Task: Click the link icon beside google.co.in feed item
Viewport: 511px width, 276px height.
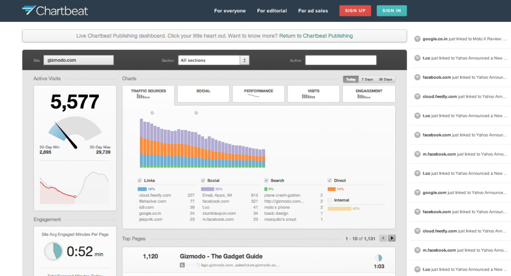Action: coord(417,39)
